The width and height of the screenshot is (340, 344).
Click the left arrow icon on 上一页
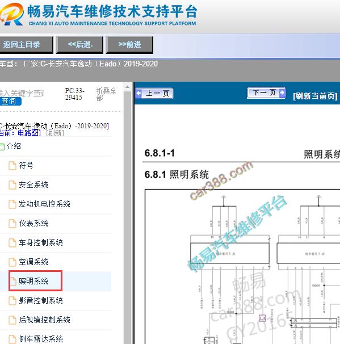tap(139, 93)
